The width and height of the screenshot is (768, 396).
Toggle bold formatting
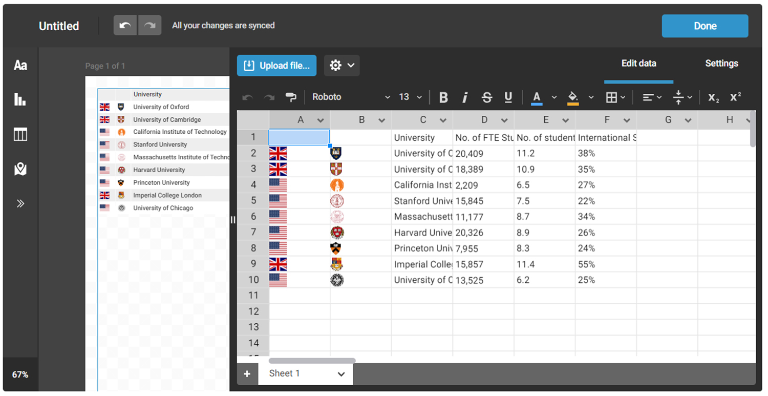point(443,97)
